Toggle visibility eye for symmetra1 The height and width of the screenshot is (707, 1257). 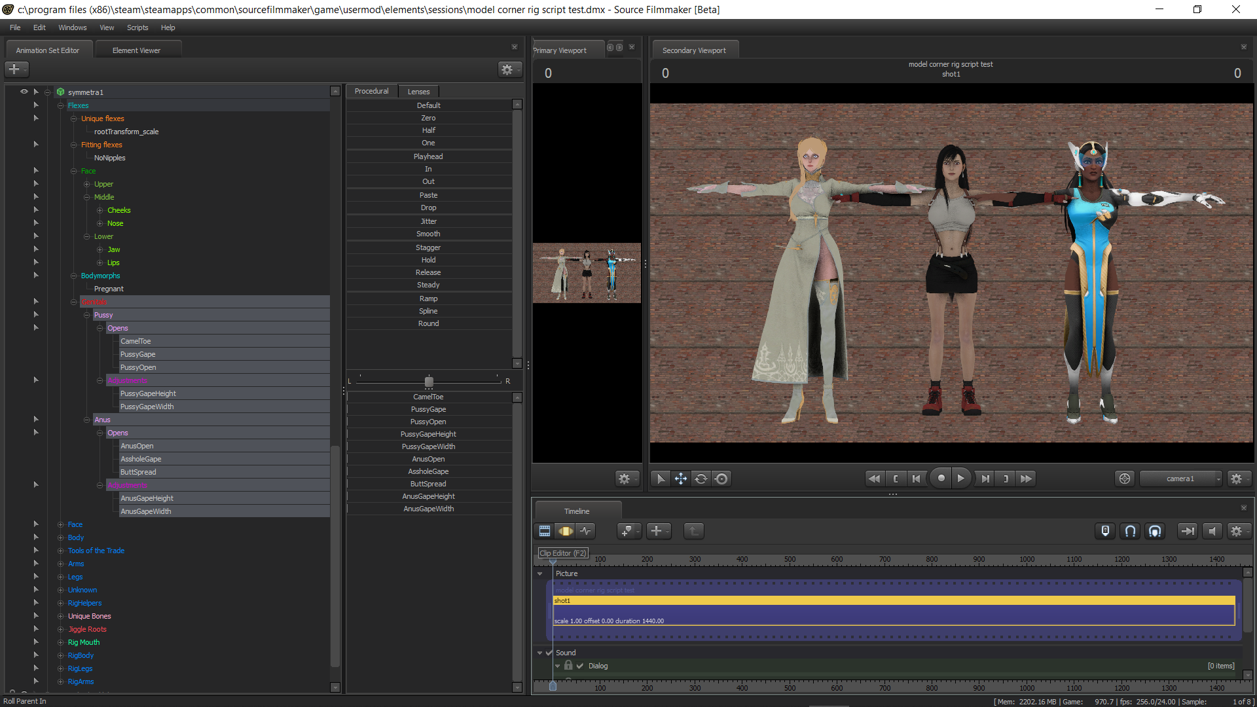24,92
